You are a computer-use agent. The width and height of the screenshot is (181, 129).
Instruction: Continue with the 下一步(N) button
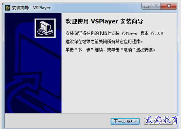tap(125, 121)
